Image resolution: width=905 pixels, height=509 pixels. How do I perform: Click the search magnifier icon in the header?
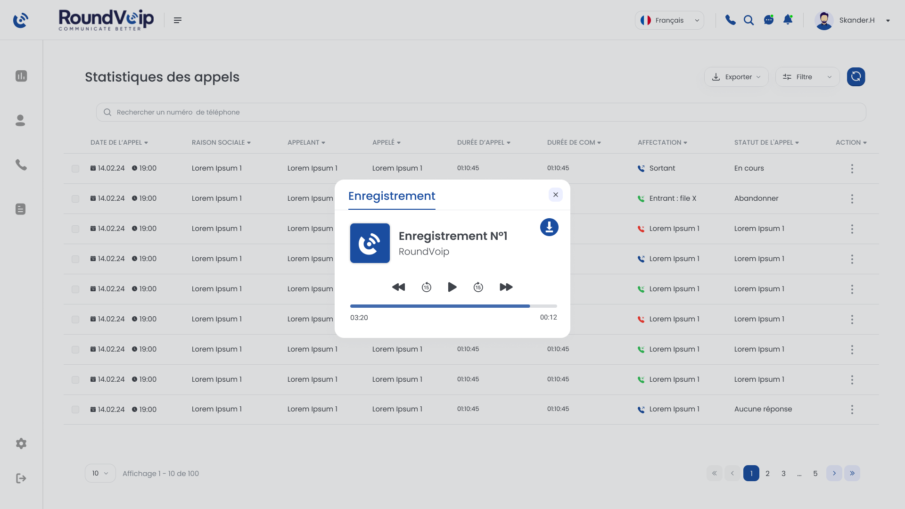pos(749,20)
